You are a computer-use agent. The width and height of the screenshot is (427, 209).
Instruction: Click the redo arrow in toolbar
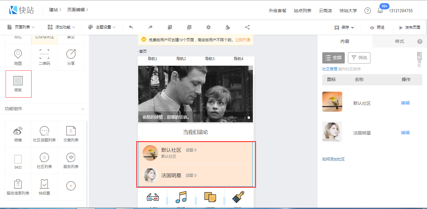tap(150, 27)
